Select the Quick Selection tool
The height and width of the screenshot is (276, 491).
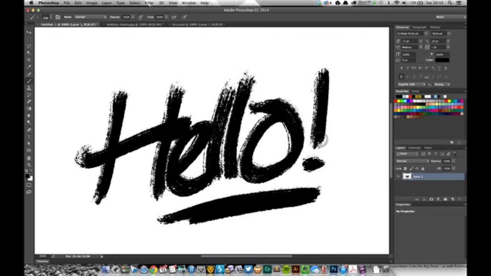pos(29,53)
